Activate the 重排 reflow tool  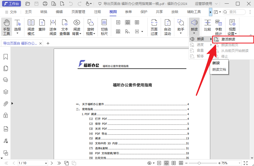(42, 26)
